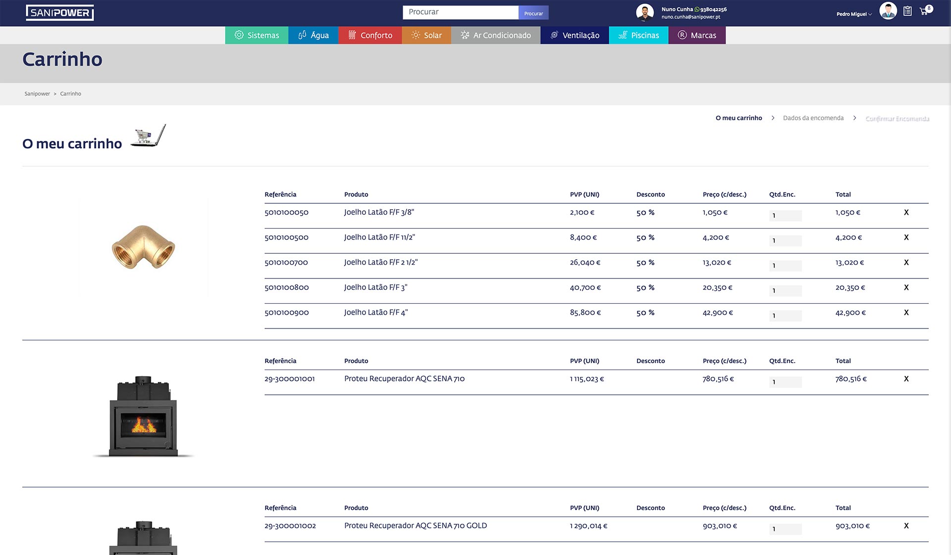Remove Joelho Latão F/F 3/8" from cart
Screen dimensions: 951x555
point(906,212)
